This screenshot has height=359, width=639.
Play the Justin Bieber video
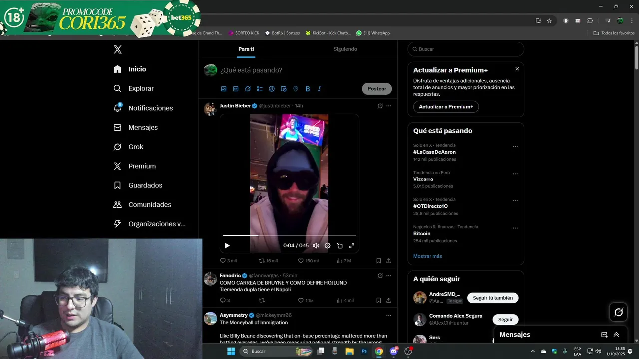click(227, 246)
